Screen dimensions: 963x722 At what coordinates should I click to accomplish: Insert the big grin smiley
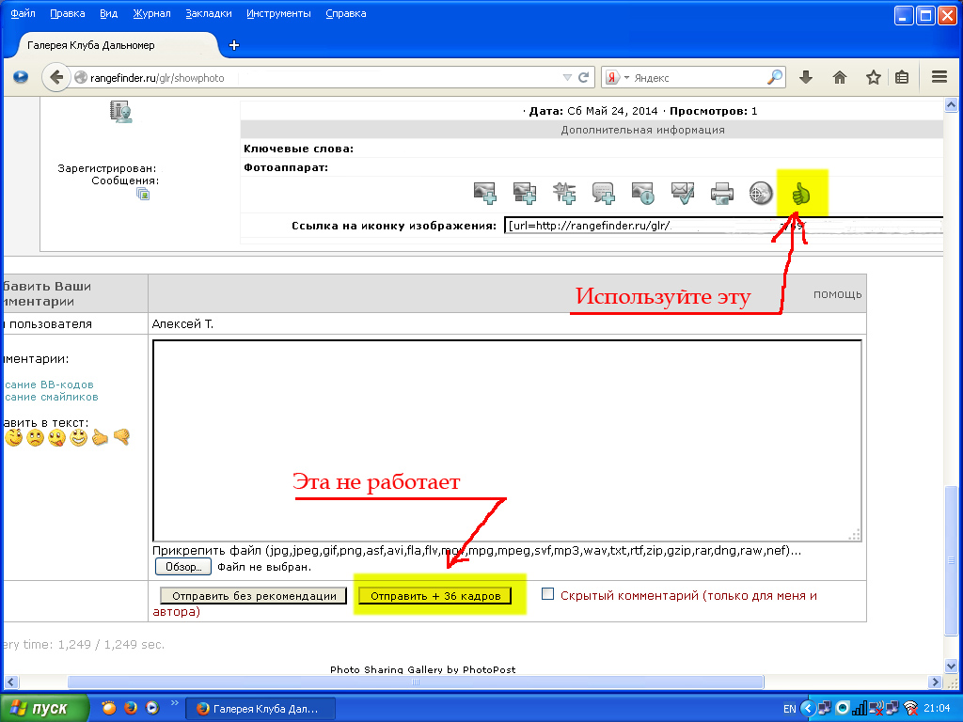point(78,437)
